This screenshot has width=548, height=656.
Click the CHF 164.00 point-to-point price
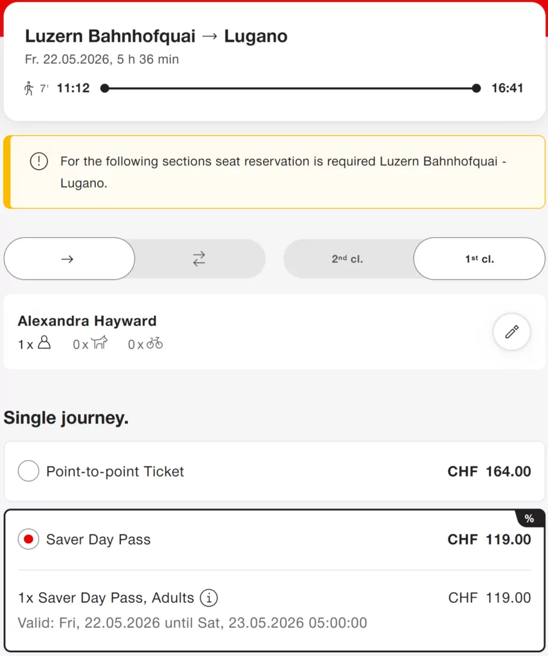pyautogui.click(x=489, y=471)
